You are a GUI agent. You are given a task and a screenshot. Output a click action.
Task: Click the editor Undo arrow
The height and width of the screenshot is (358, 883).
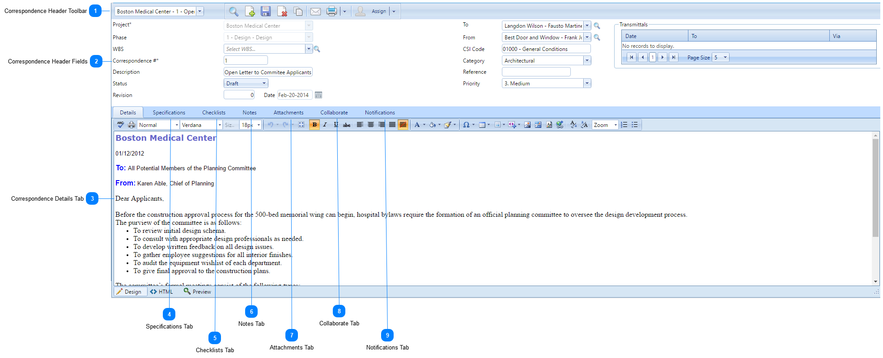pos(270,125)
